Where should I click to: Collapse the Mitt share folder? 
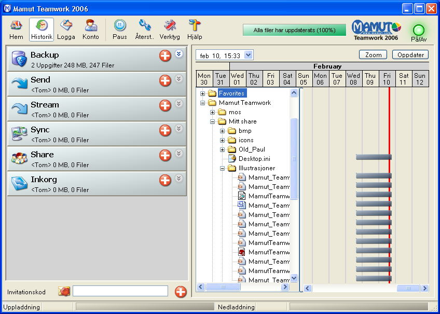(212, 121)
